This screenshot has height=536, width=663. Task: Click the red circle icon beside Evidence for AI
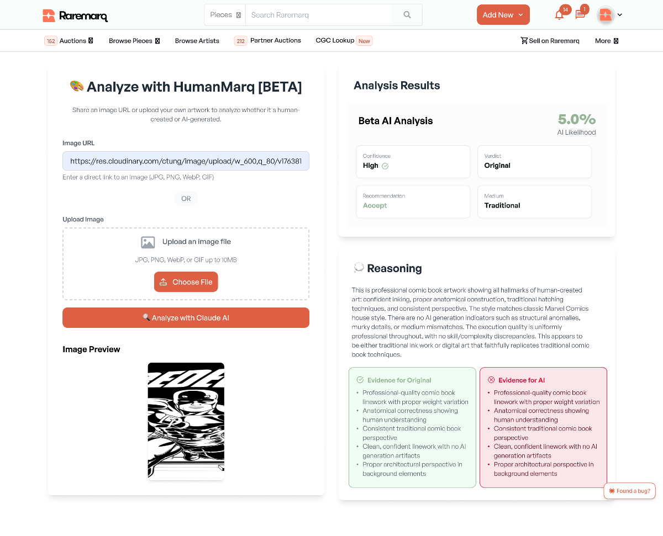pyautogui.click(x=491, y=380)
